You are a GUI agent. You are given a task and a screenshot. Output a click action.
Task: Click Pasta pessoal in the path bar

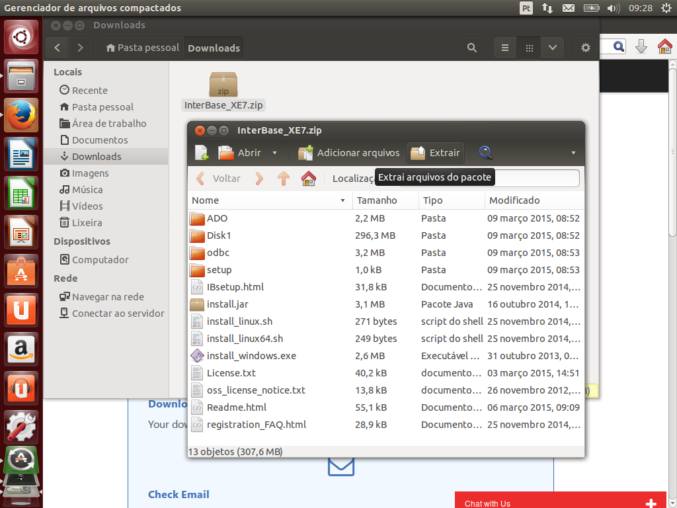(x=141, y=48)
